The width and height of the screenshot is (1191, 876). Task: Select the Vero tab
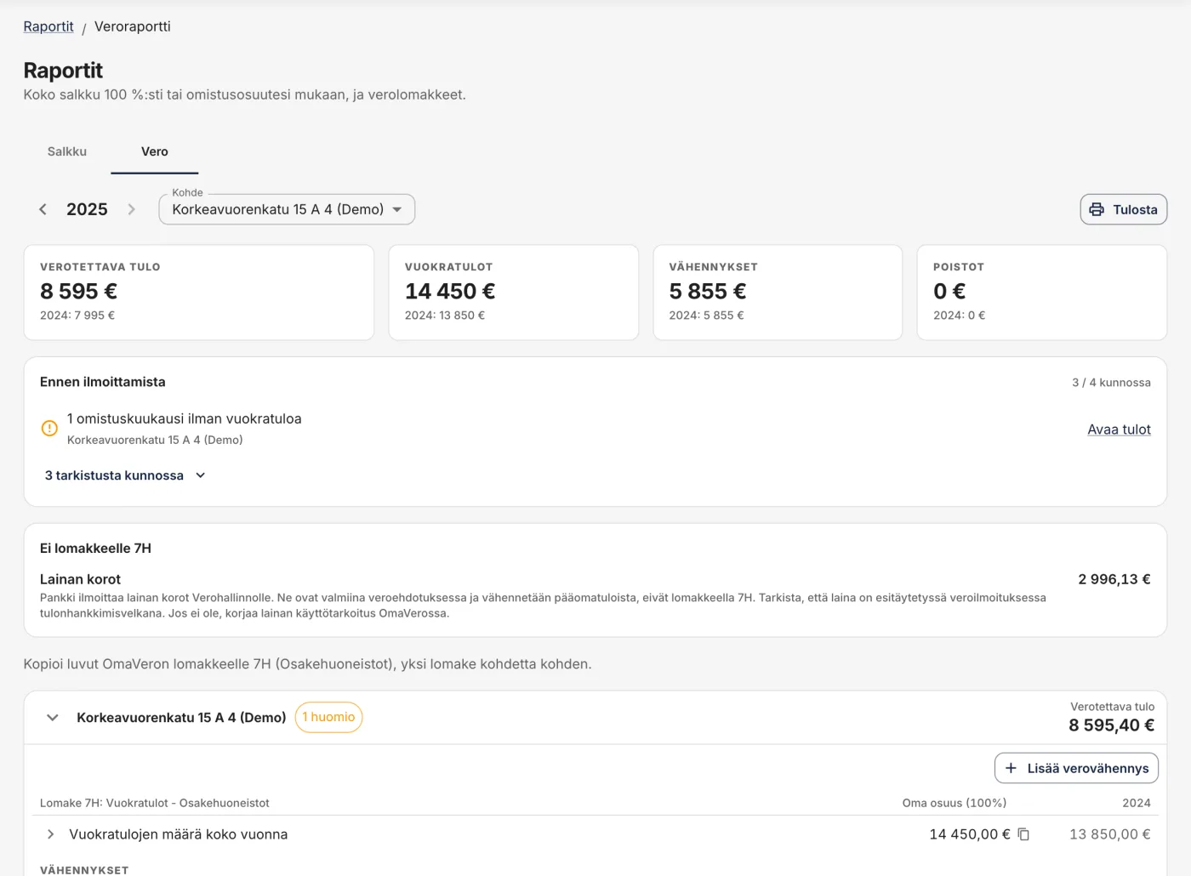tap(155, 151)
